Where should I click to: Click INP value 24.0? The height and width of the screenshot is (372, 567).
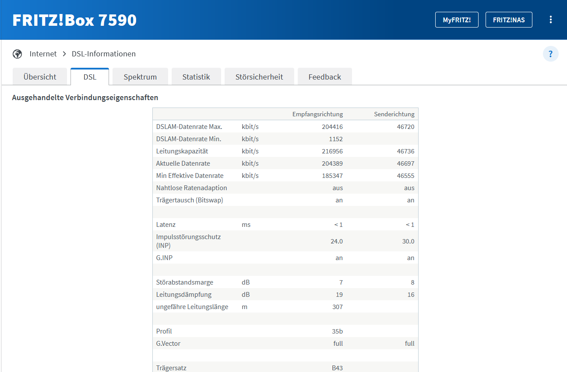(337, 241)
